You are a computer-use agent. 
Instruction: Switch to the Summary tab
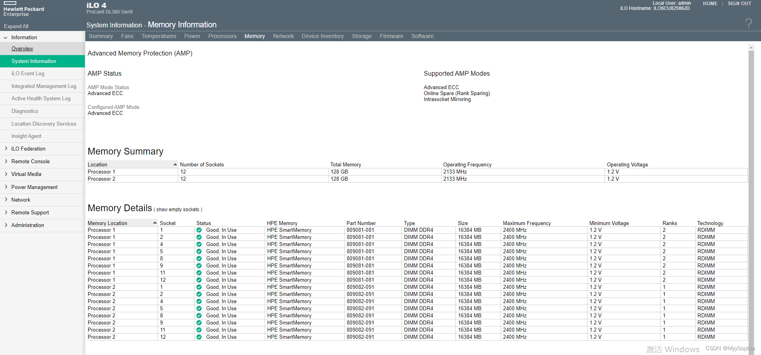click(101, 36)
